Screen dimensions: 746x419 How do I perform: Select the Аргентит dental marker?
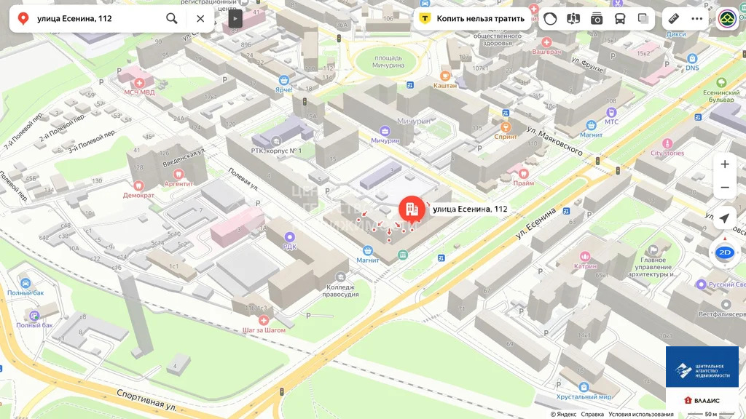178,174
